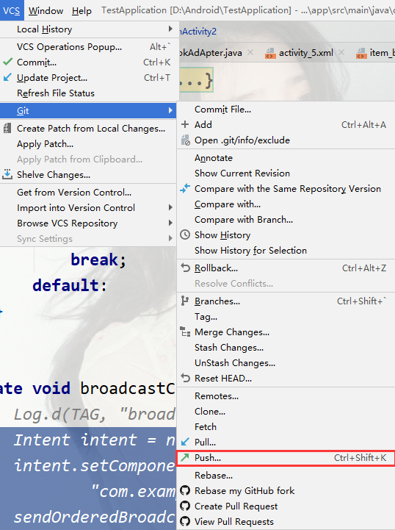
Task: Expand the Sync Settings submenu arrow
Action: tap(170, 239)
